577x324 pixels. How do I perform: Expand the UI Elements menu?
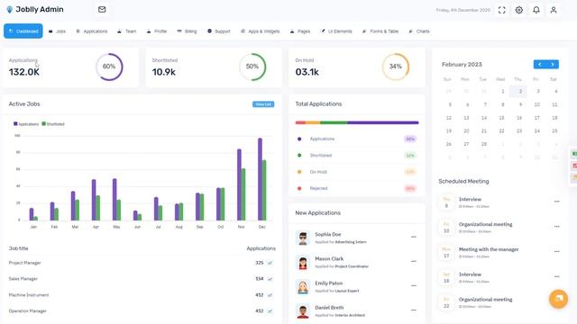[x=336, y=31]
